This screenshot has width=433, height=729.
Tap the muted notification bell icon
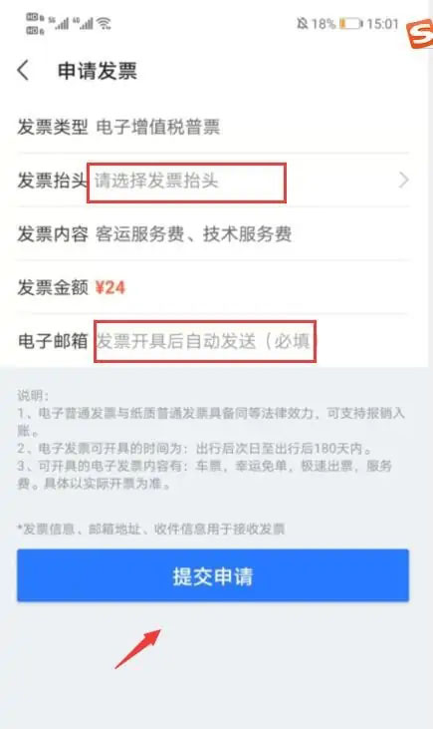(x=303, y=23)
